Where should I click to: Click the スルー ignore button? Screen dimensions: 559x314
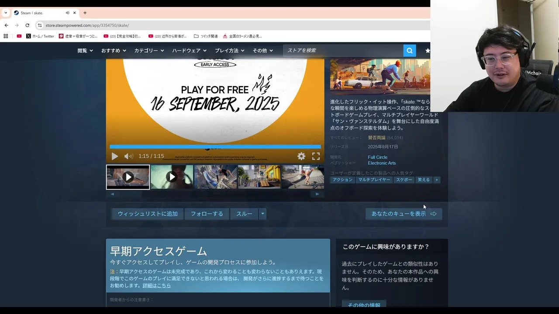244,214
